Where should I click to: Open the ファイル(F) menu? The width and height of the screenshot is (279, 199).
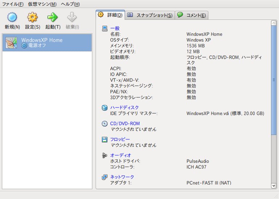click(13, 4)
